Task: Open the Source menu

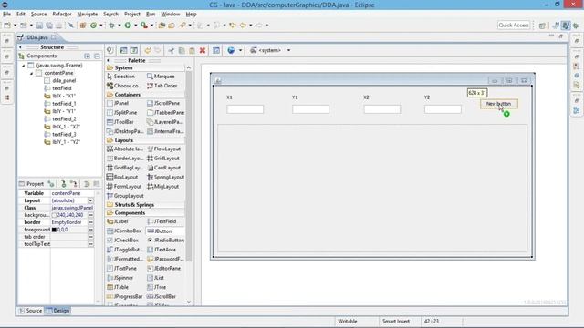Action: pos(38,15)
